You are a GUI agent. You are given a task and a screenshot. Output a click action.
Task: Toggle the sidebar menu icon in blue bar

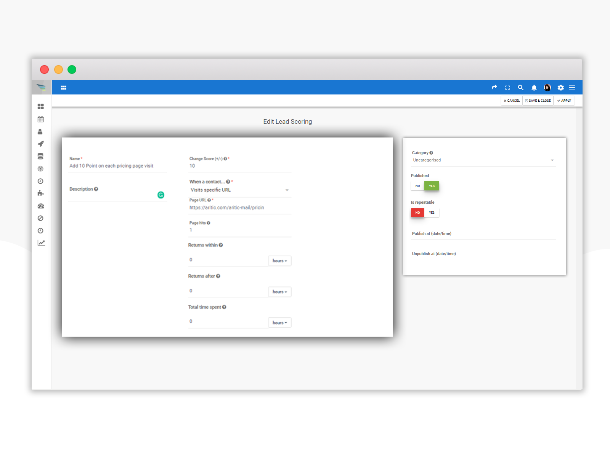pos(64,88)
